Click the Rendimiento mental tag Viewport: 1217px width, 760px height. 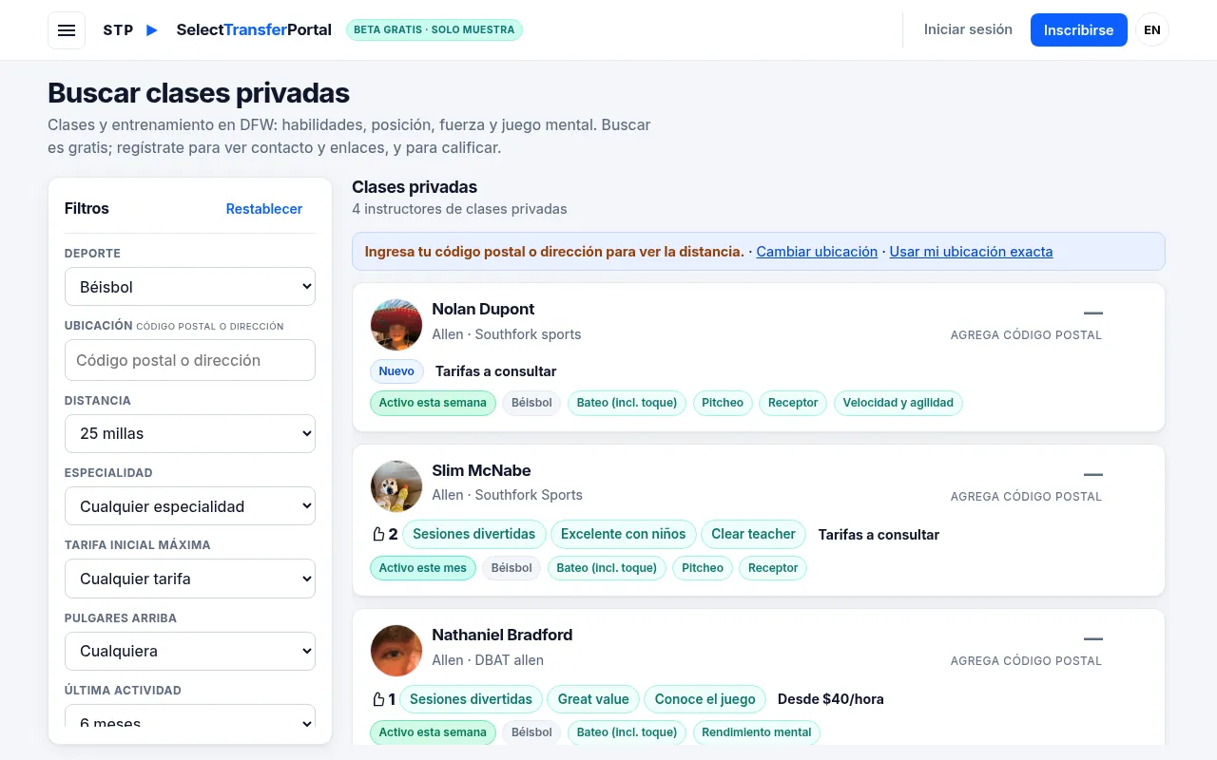click(x=757, y=732)
